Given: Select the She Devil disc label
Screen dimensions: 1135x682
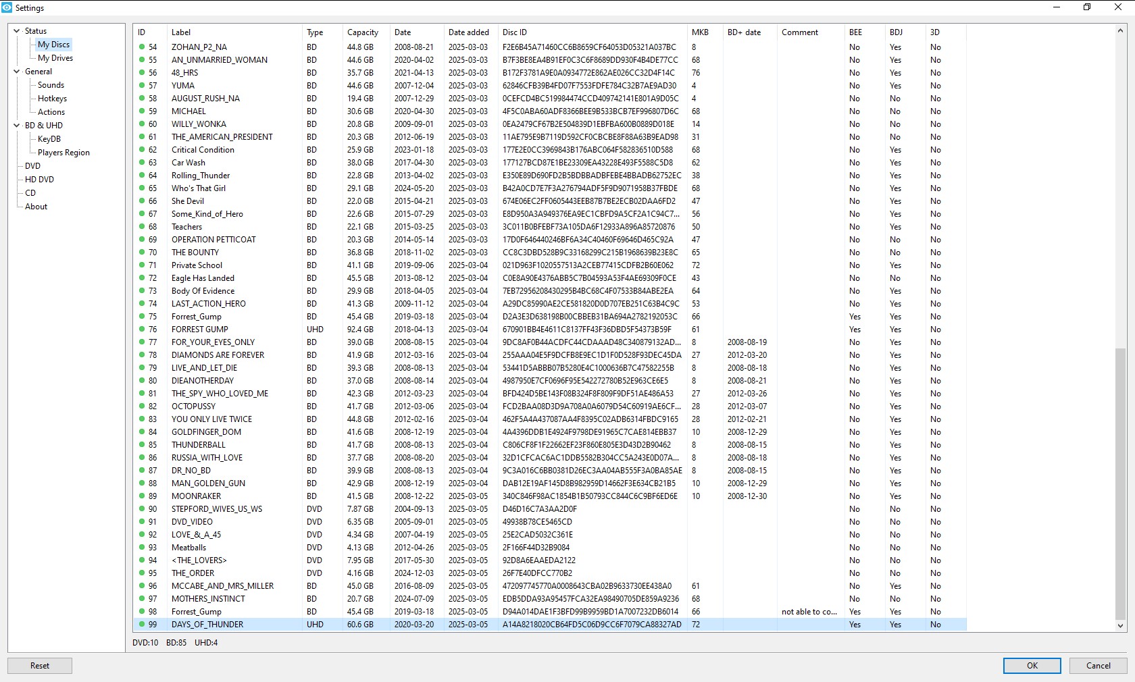Looking at the screenshot, I should click(187, 201).
